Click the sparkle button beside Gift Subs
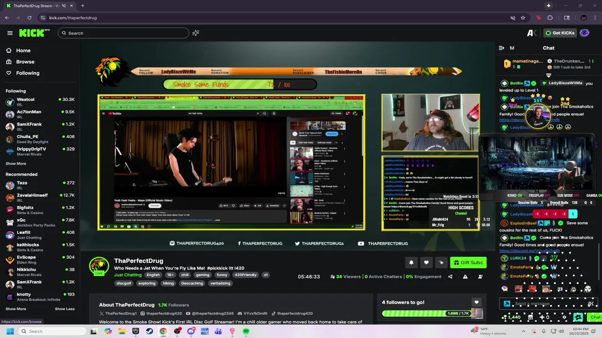This screenshot has height=338, width=602. click(x=441, y=262)
